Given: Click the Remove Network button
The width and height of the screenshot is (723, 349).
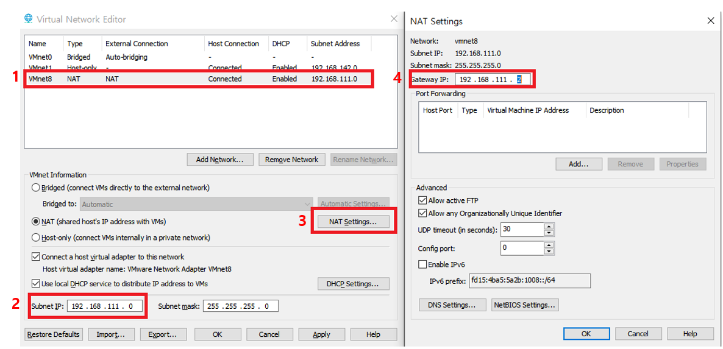Looking at the screenshot, I should point(292,160).
